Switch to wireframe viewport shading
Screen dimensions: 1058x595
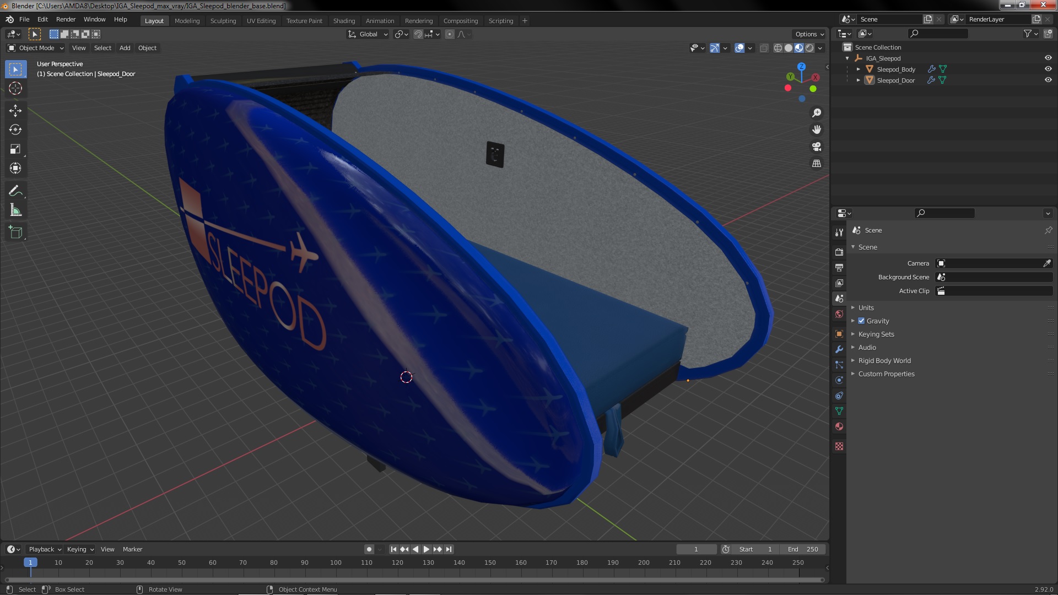[778, 48]
